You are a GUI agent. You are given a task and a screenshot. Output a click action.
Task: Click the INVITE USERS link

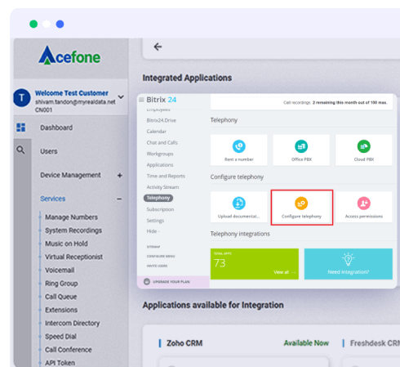(x=157, y=266)
